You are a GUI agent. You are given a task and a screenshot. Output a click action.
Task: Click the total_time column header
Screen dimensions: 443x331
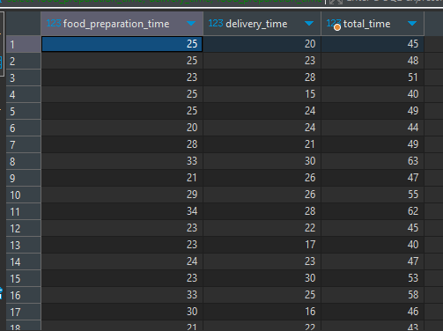pos(373,24)
